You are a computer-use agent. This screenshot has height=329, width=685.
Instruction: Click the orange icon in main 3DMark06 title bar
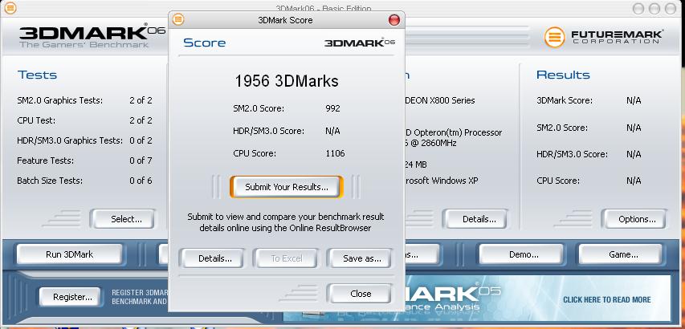[x=7, y=8]
